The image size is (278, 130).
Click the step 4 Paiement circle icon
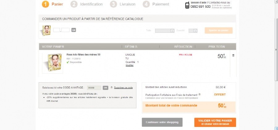(146, 4)
